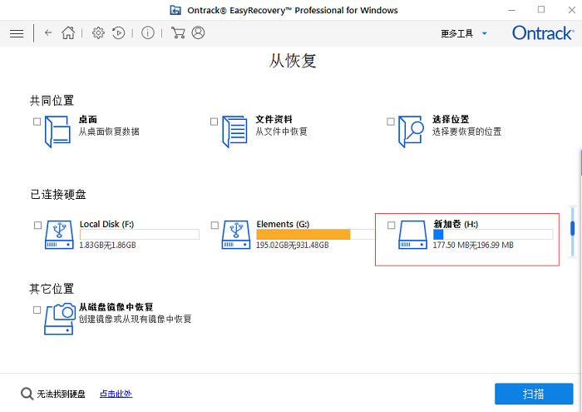This screenshot has width=582, height=412.
Task: Click the 扫描 button
Action: click(x=534, y=394)
